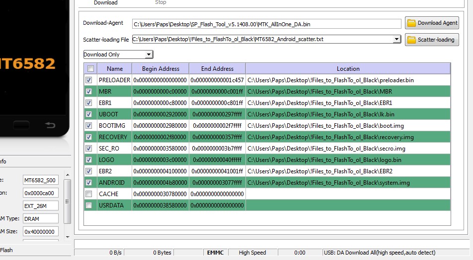This screenshot has width=473, height=260.
Task: Toggle the select-all checkbox in table header
Action: (90, 69)
